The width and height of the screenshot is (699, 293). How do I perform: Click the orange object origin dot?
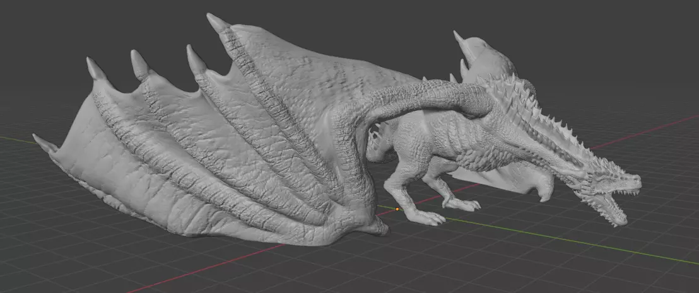coord(397,209)
